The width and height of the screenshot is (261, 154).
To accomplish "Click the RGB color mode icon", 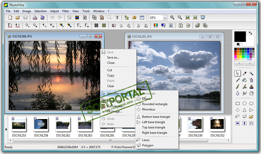I will [x=77, y=18].
